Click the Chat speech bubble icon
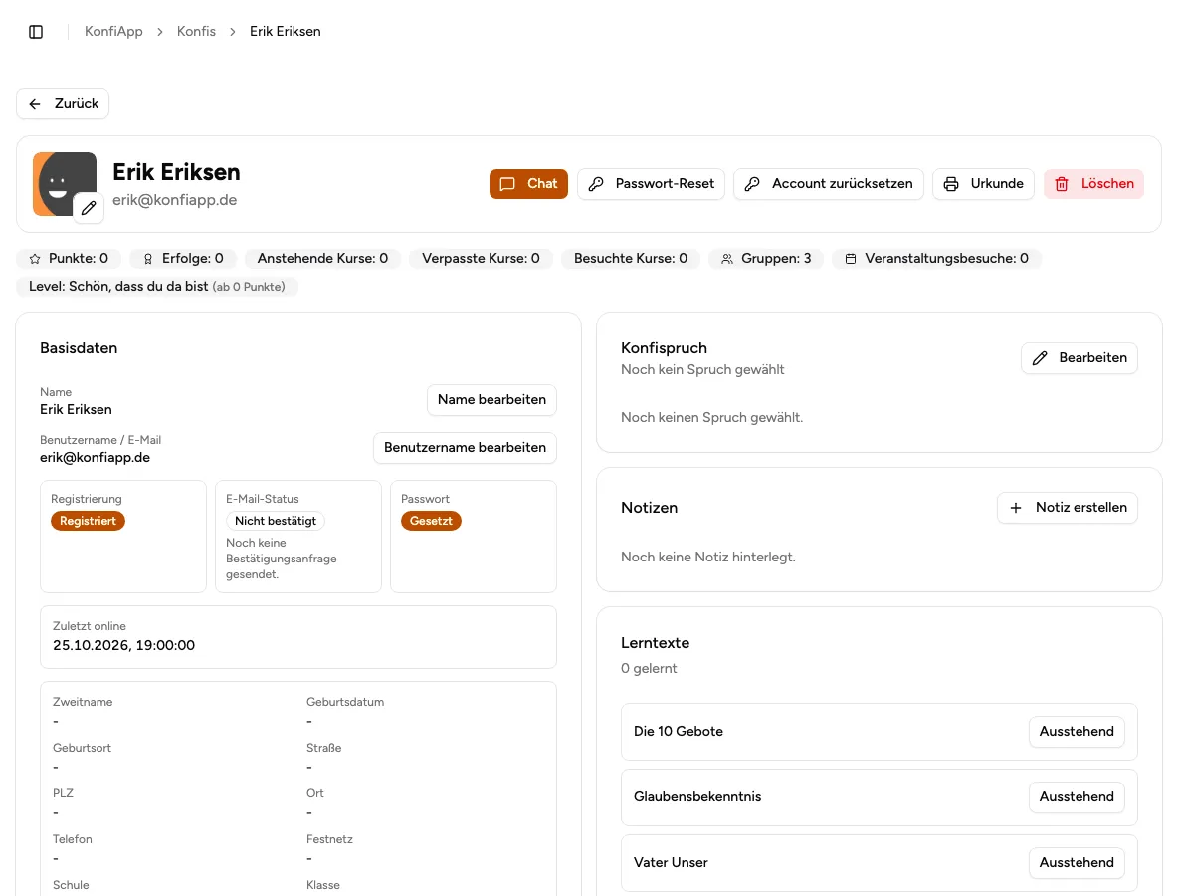The image size is (1178, 896). click(507, 184)
